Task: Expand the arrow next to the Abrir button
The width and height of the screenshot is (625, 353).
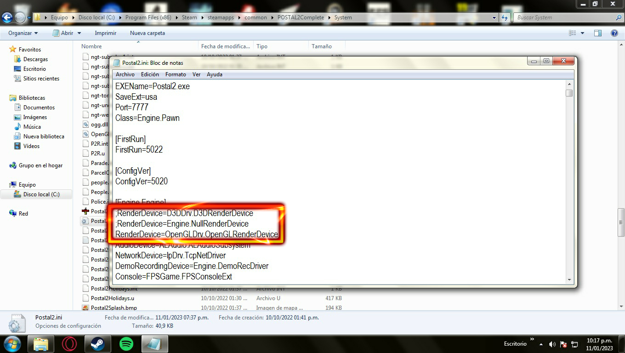Action: (79, 33)
